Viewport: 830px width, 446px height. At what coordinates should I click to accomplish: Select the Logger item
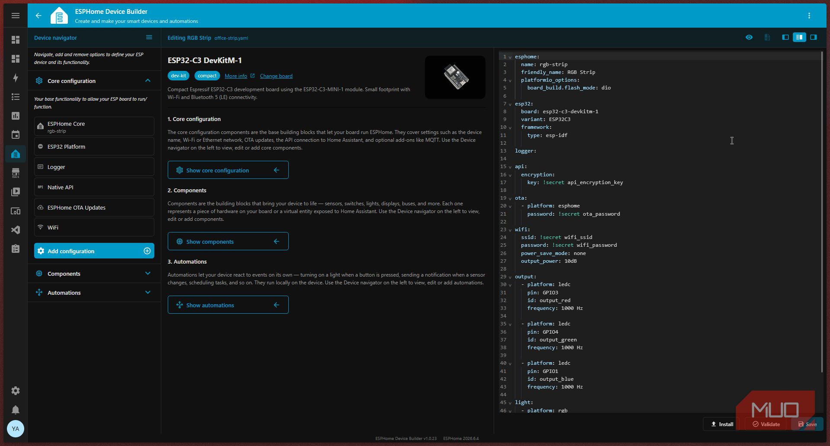click(94, 167)
